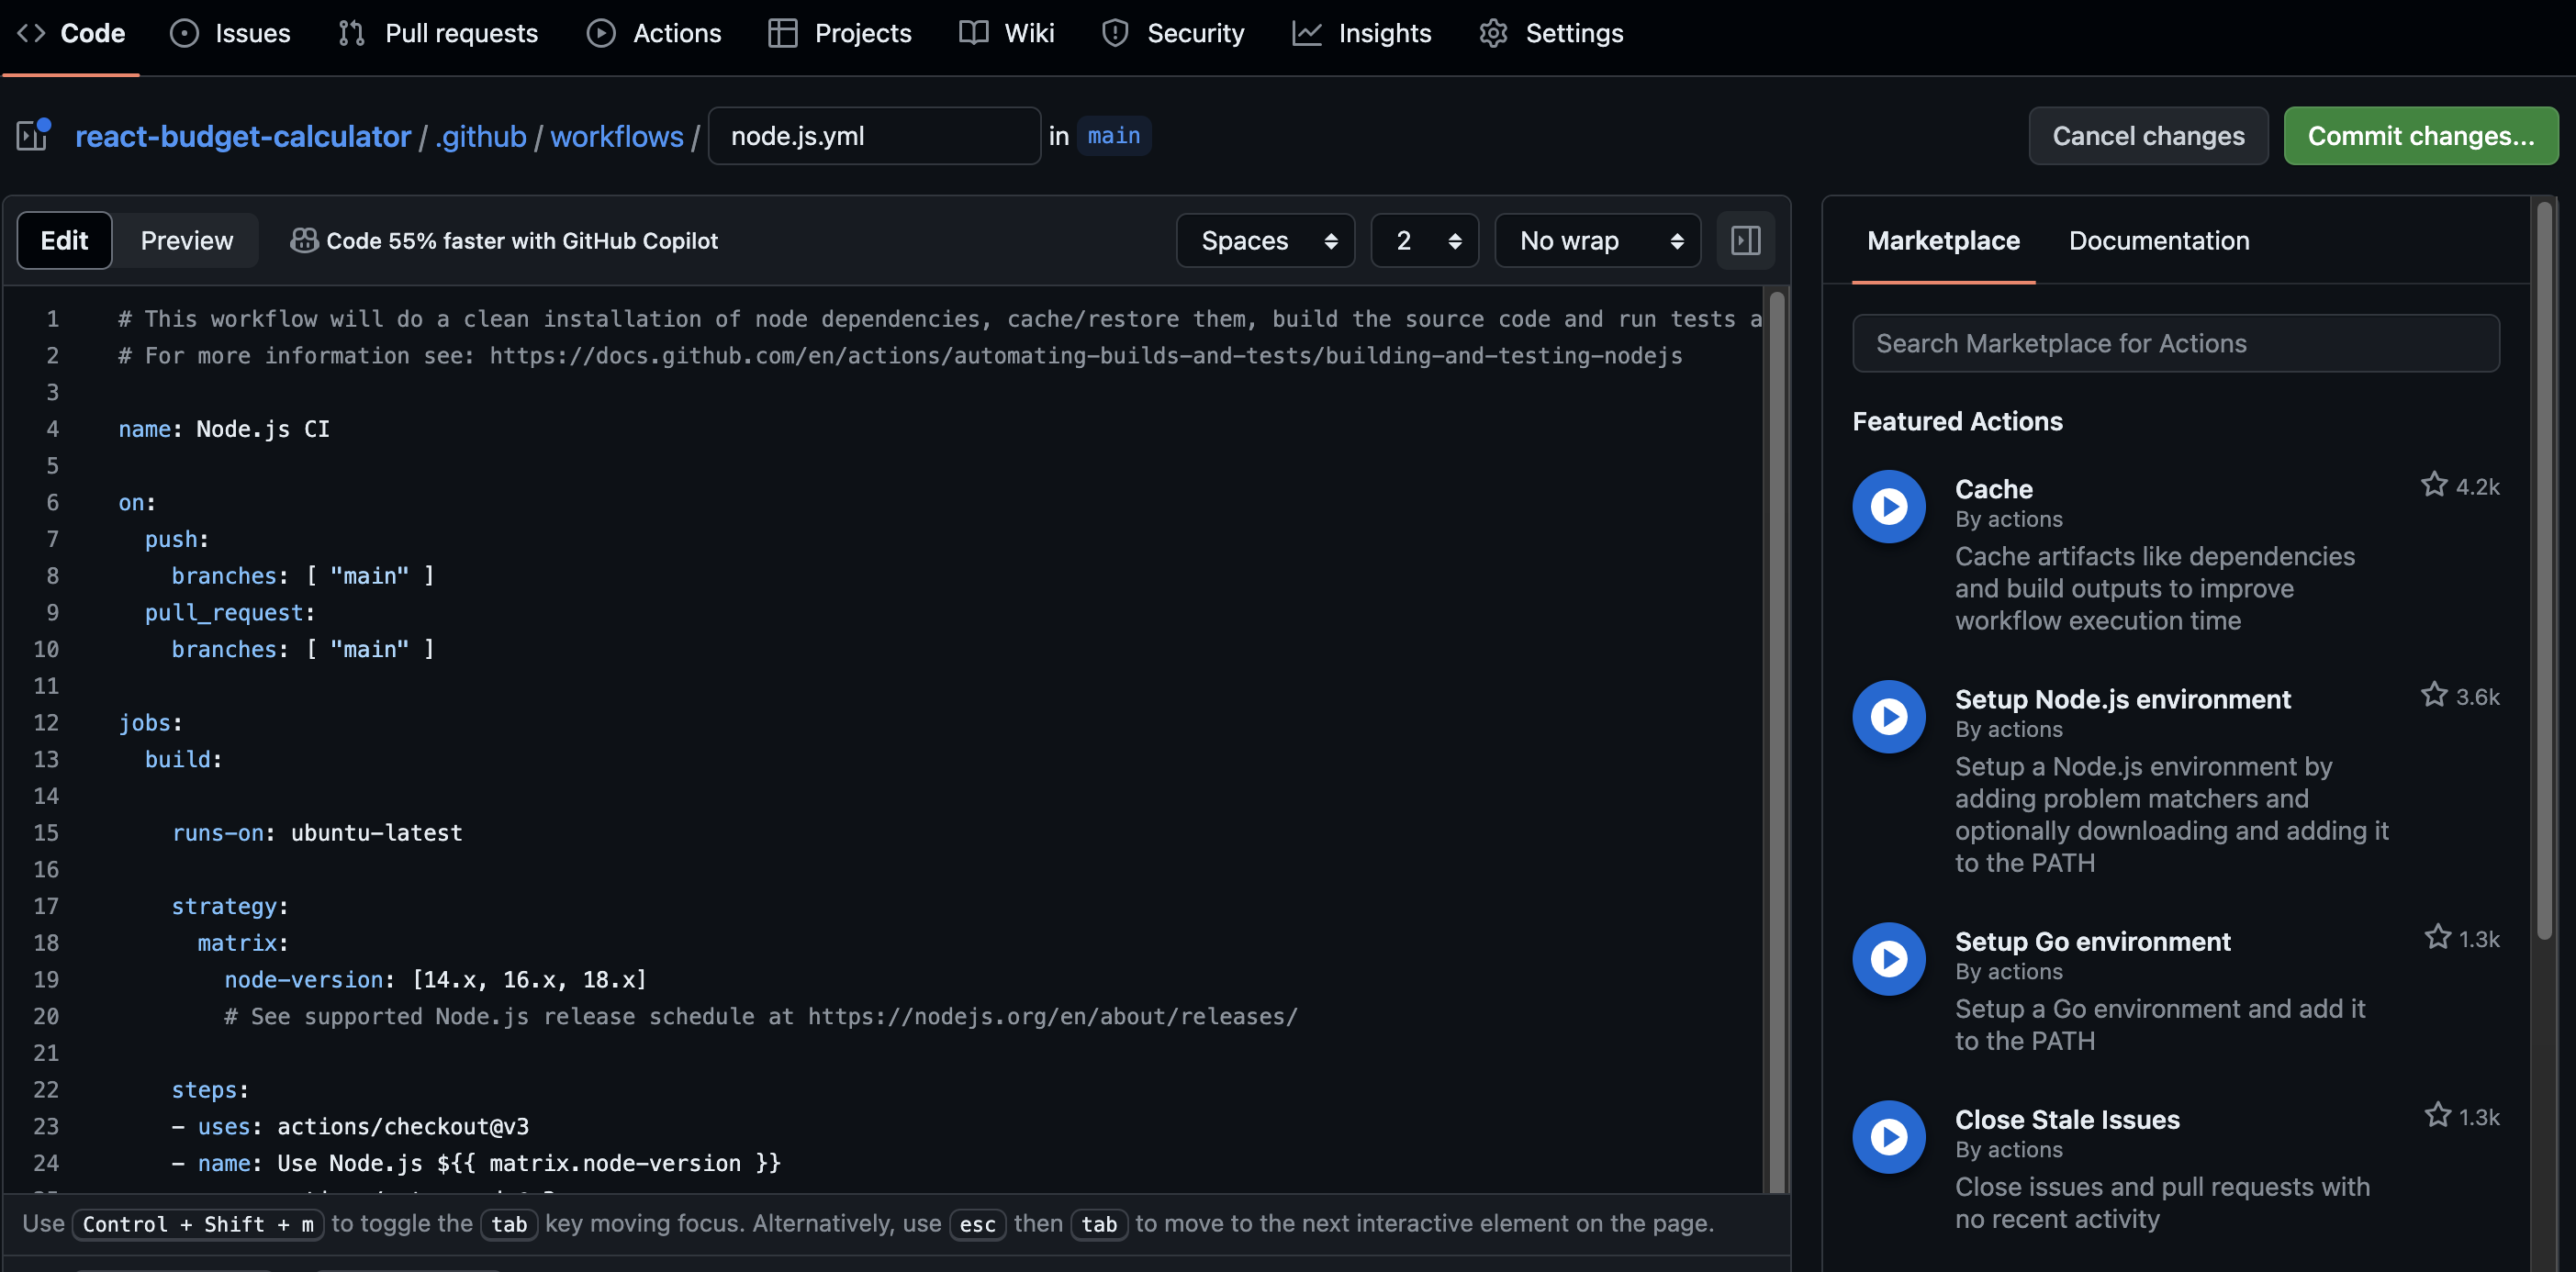This screenshot has height=1272, width=2576.
Task: Click the 'strategy:' line 17
Action: (230, 907)
